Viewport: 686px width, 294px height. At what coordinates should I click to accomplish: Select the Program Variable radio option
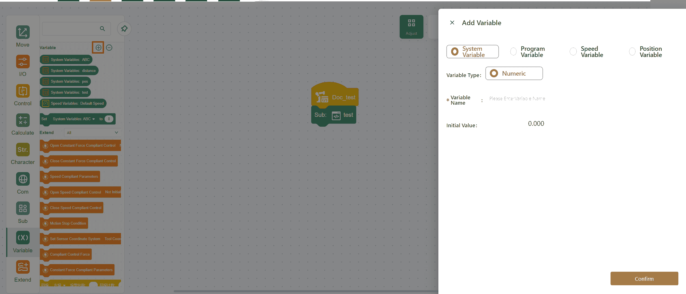(513, 52)
